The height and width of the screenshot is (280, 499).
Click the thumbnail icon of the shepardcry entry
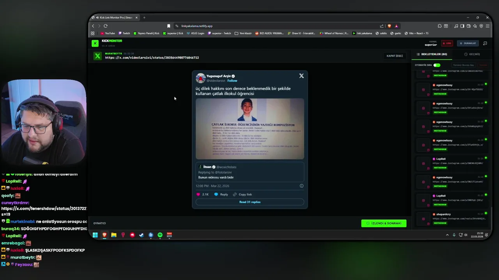tap(423, 219)
